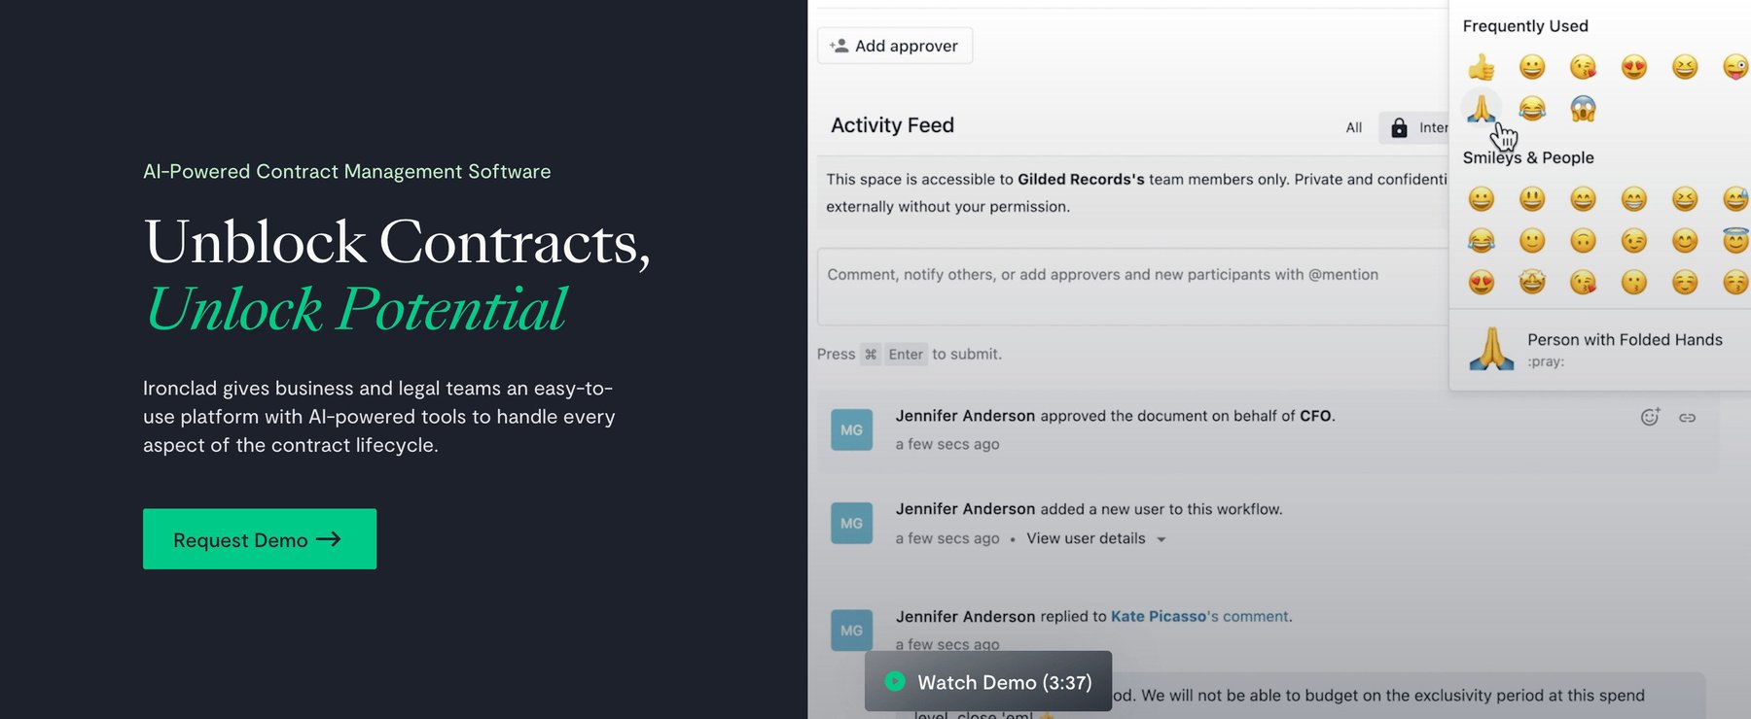Click into the comment text field

pyautogui.click(x=1128, y=287)
